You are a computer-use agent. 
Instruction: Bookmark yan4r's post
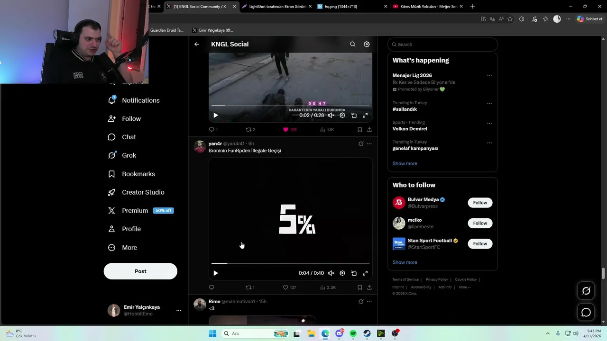[x=360, y=287]
